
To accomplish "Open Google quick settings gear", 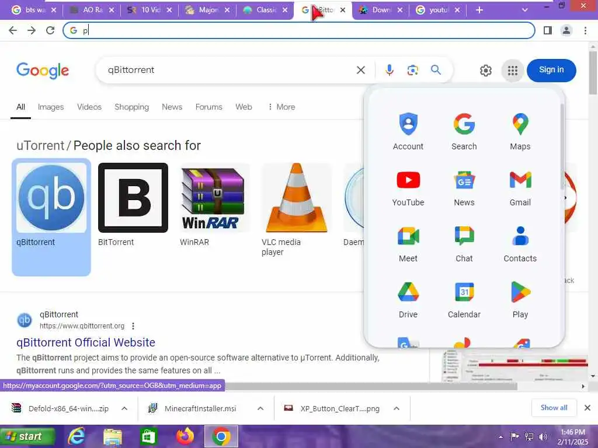I will 485,71.
